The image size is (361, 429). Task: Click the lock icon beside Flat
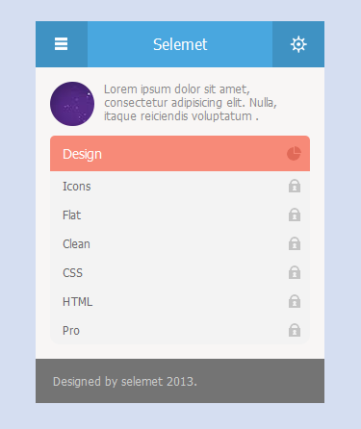[295, 214]
